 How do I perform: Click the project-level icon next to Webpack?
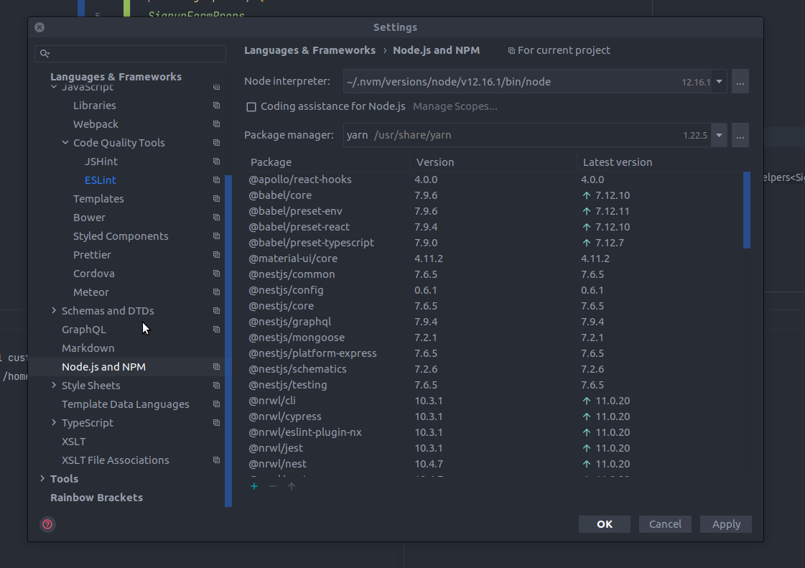tap(217, 124)
